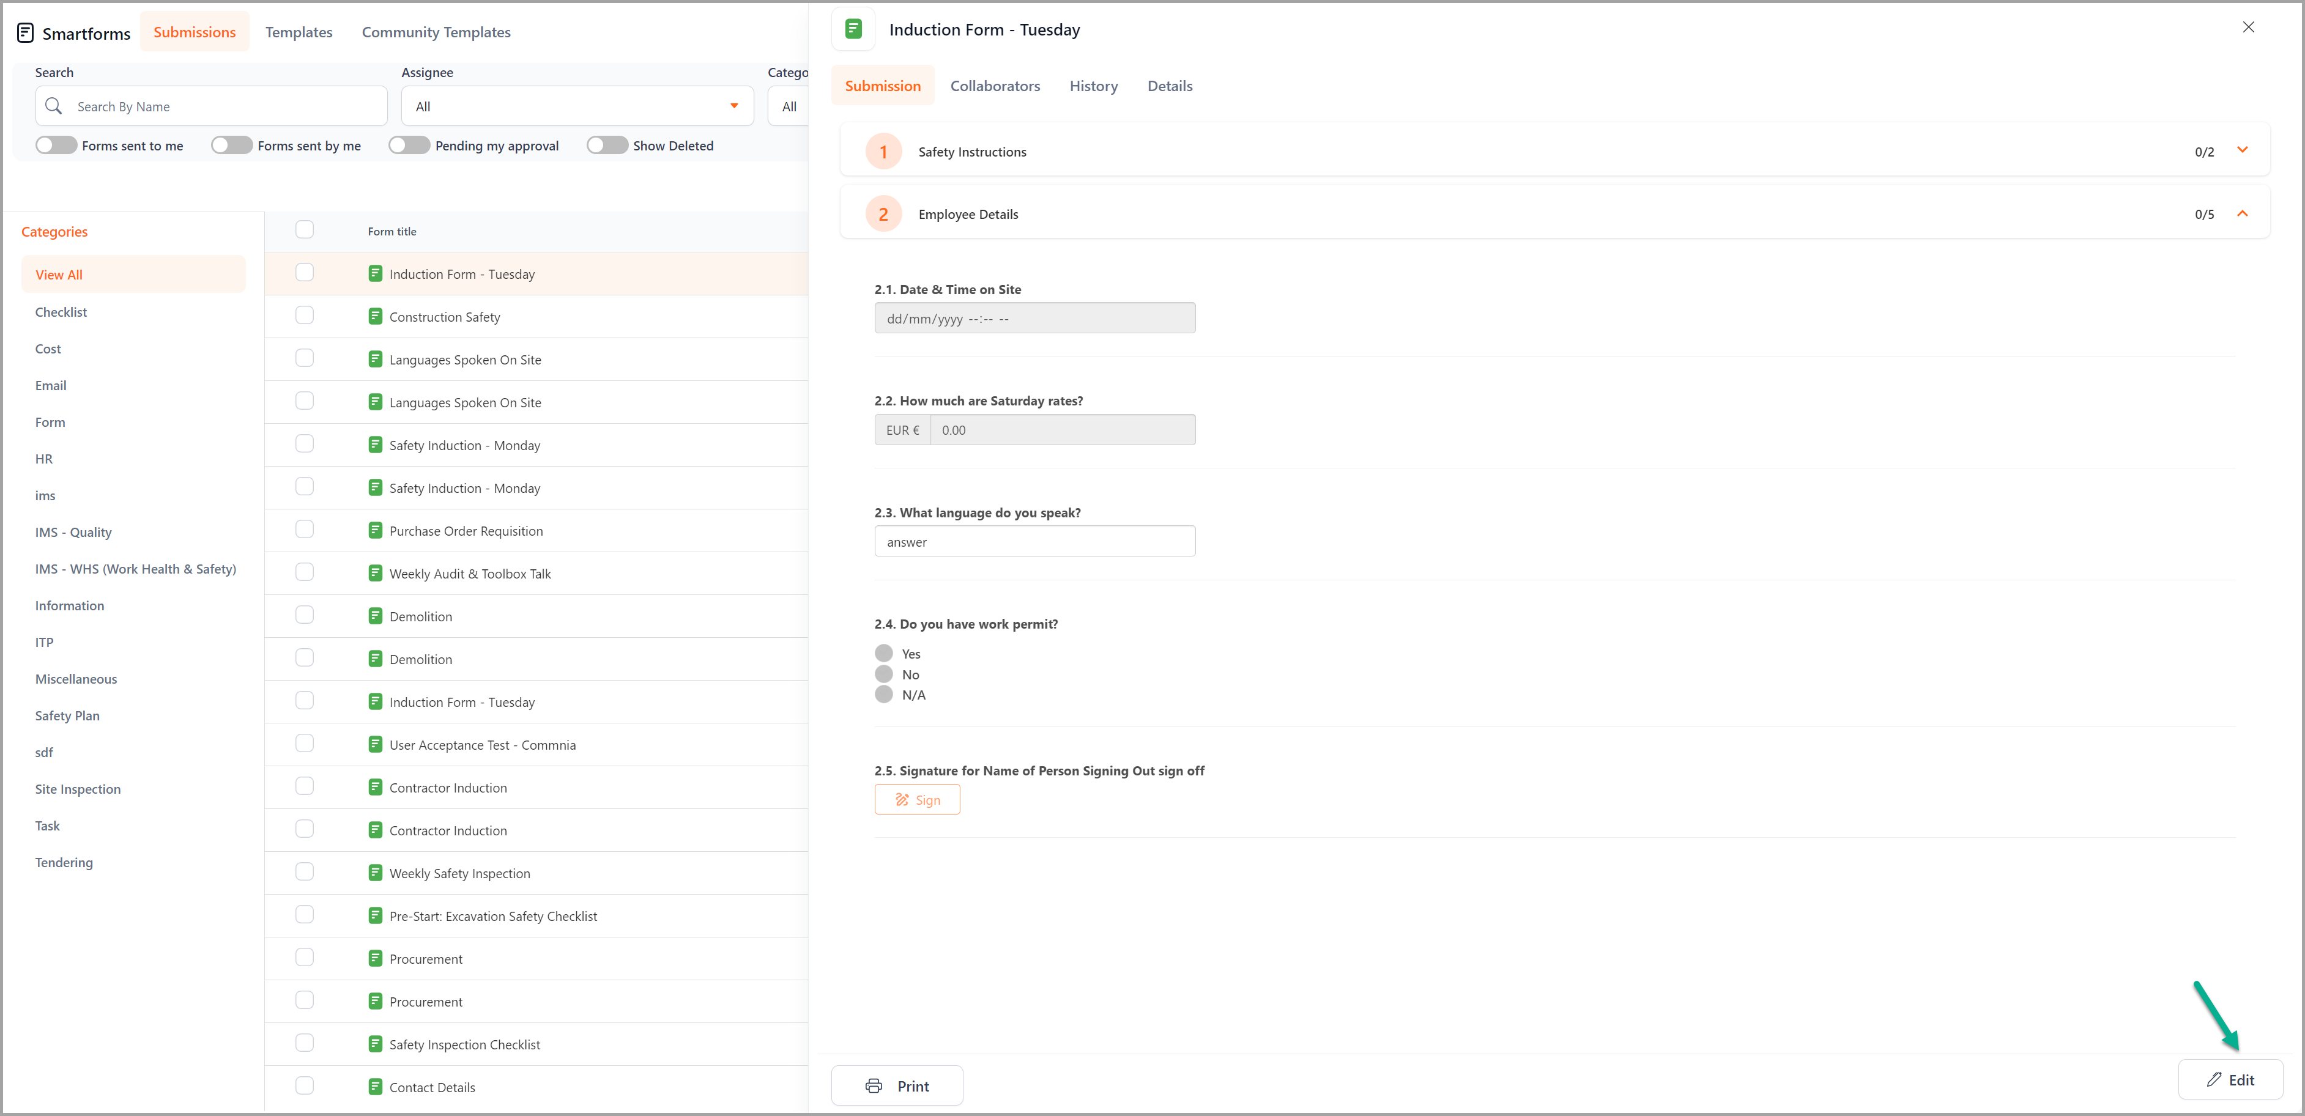This screenshot has width=2305, height=1116.
Task: Click the Sign button
Action: point(917,799)
